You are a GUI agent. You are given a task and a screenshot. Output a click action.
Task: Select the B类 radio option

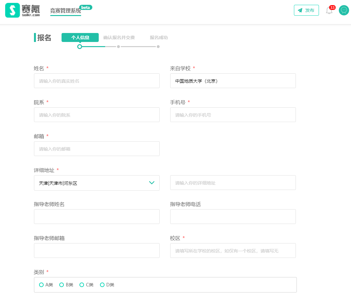[x=62, y=285]
